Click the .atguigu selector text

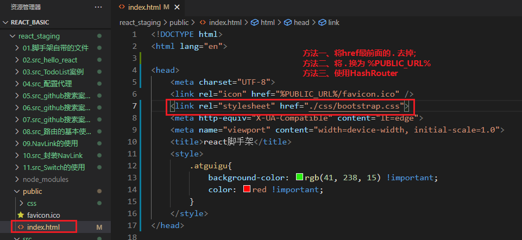[209, 166]
